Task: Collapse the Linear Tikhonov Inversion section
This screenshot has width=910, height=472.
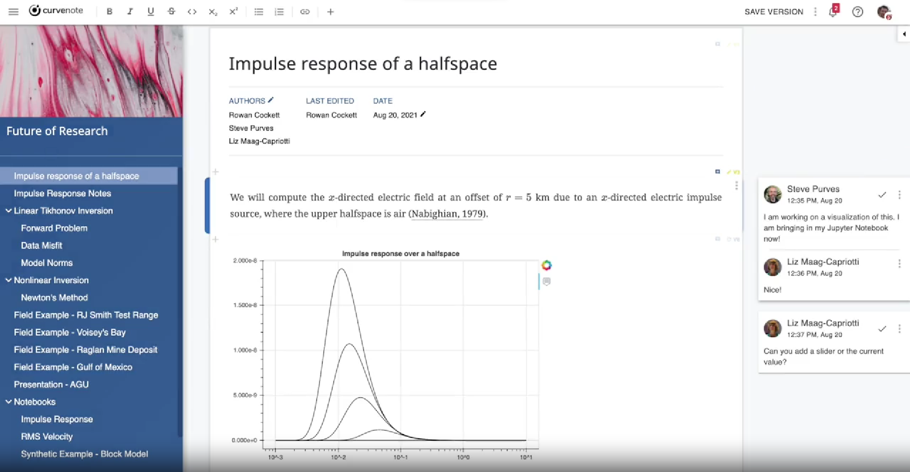Action: [x=8, y=211]
